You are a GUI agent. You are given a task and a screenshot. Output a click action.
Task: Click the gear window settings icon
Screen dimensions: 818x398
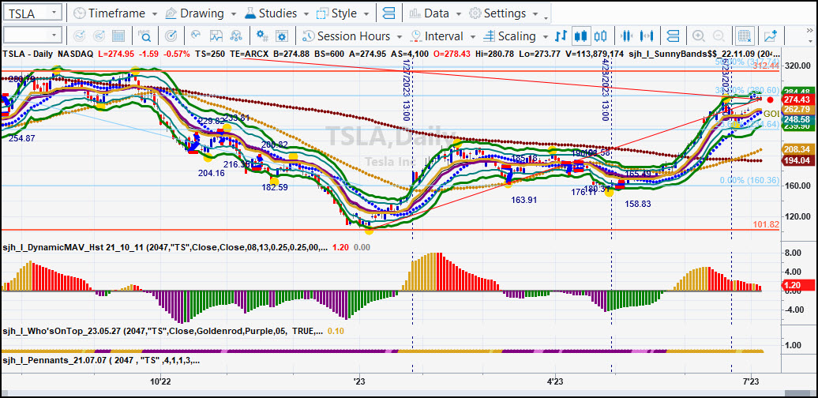pos(282,36)
